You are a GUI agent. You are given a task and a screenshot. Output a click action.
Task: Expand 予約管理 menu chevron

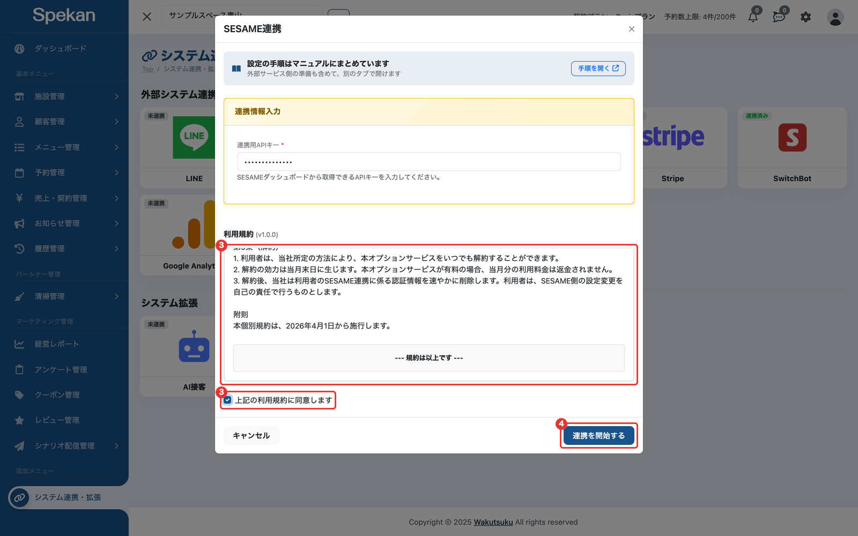(116, 173)
